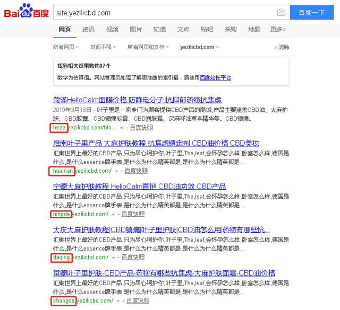
Task: Switch to the 资讯 tab
Action: pos(89,29)
